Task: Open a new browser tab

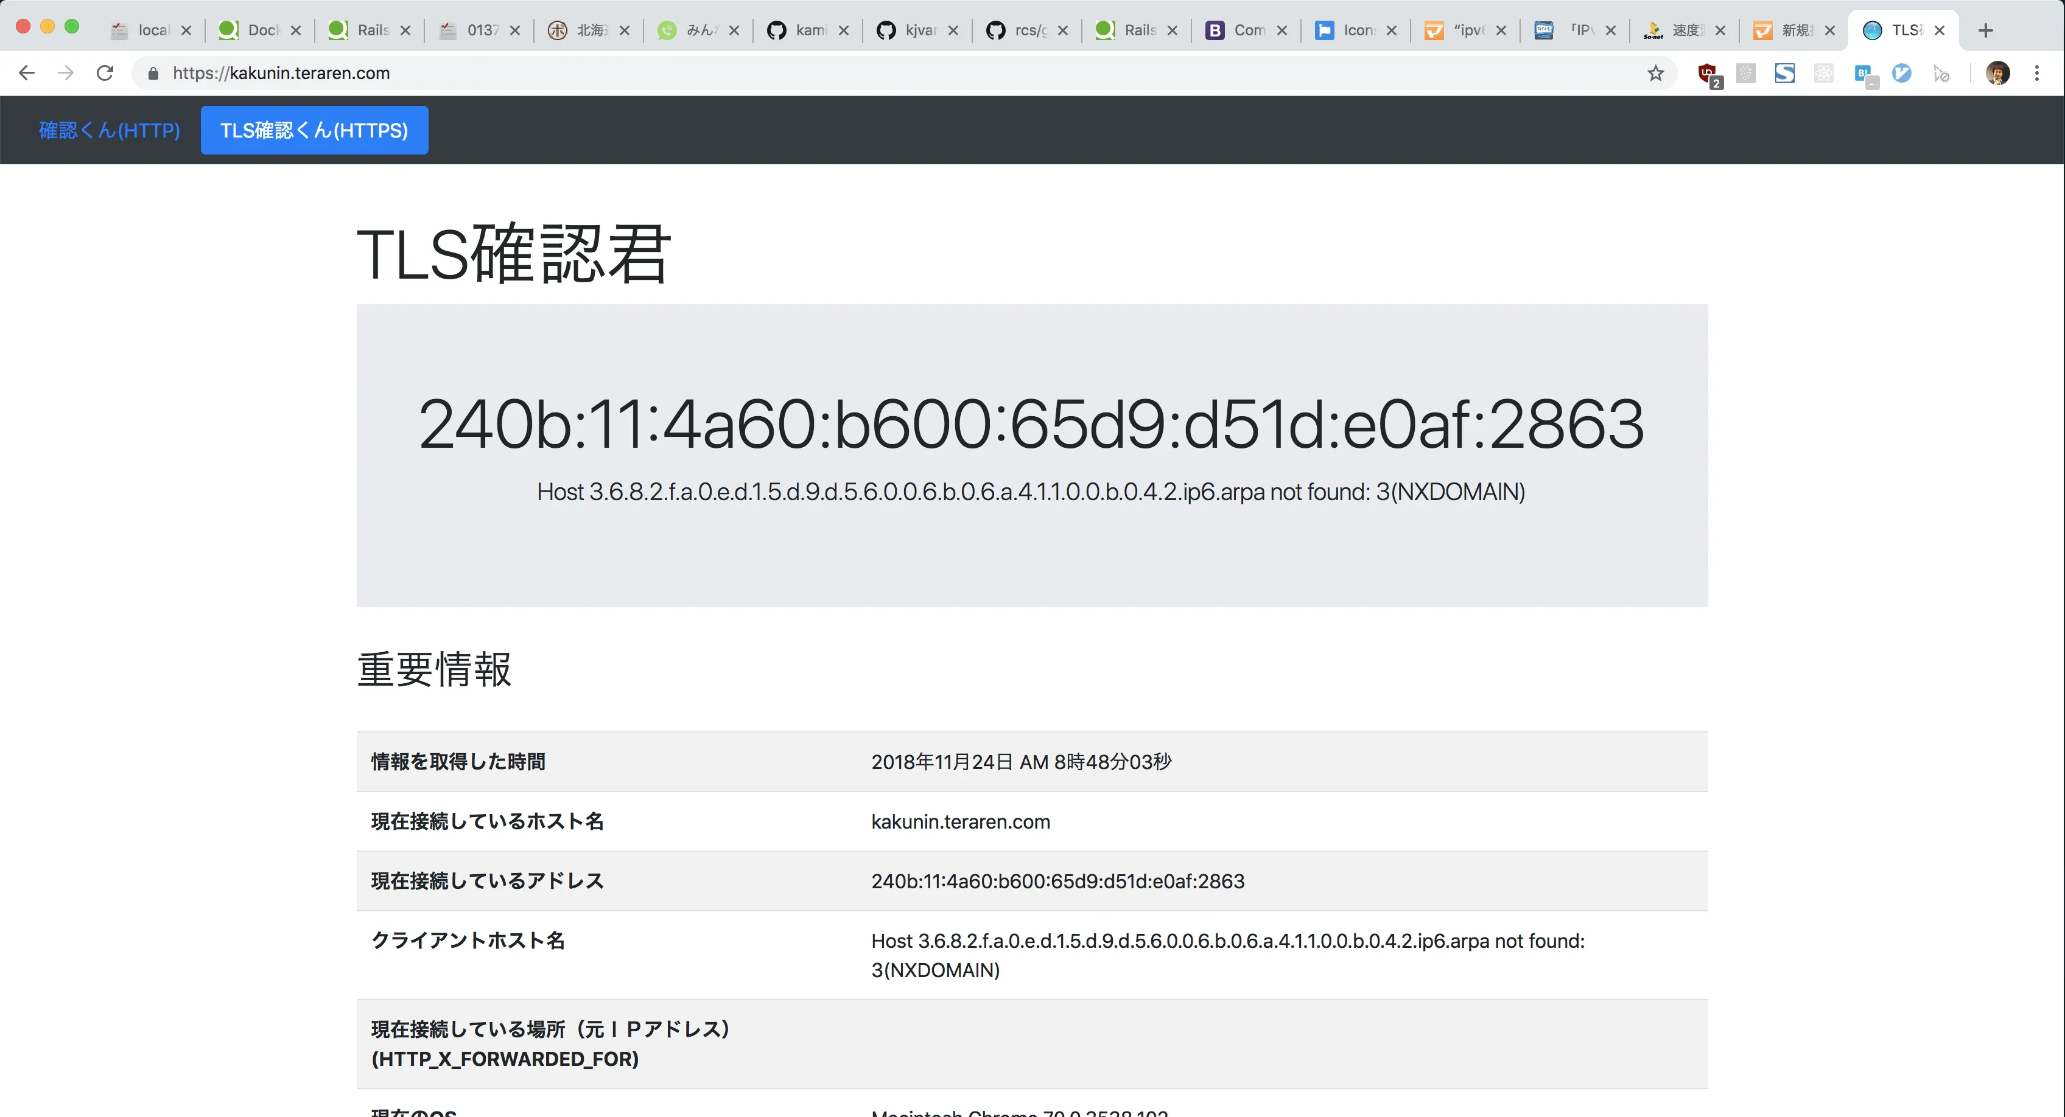Action: pos(1985,30)
